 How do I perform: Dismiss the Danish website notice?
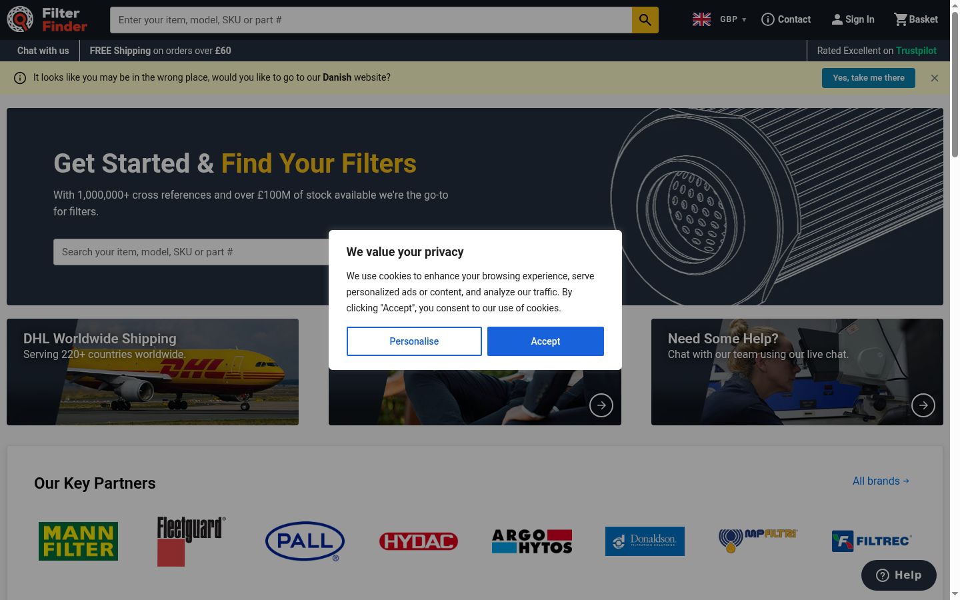(x=935, y=78)
